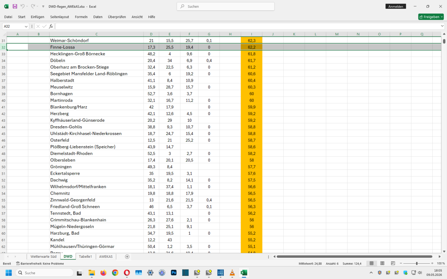Expand the Name Box dropdown arrow

(x=26, y=27)
